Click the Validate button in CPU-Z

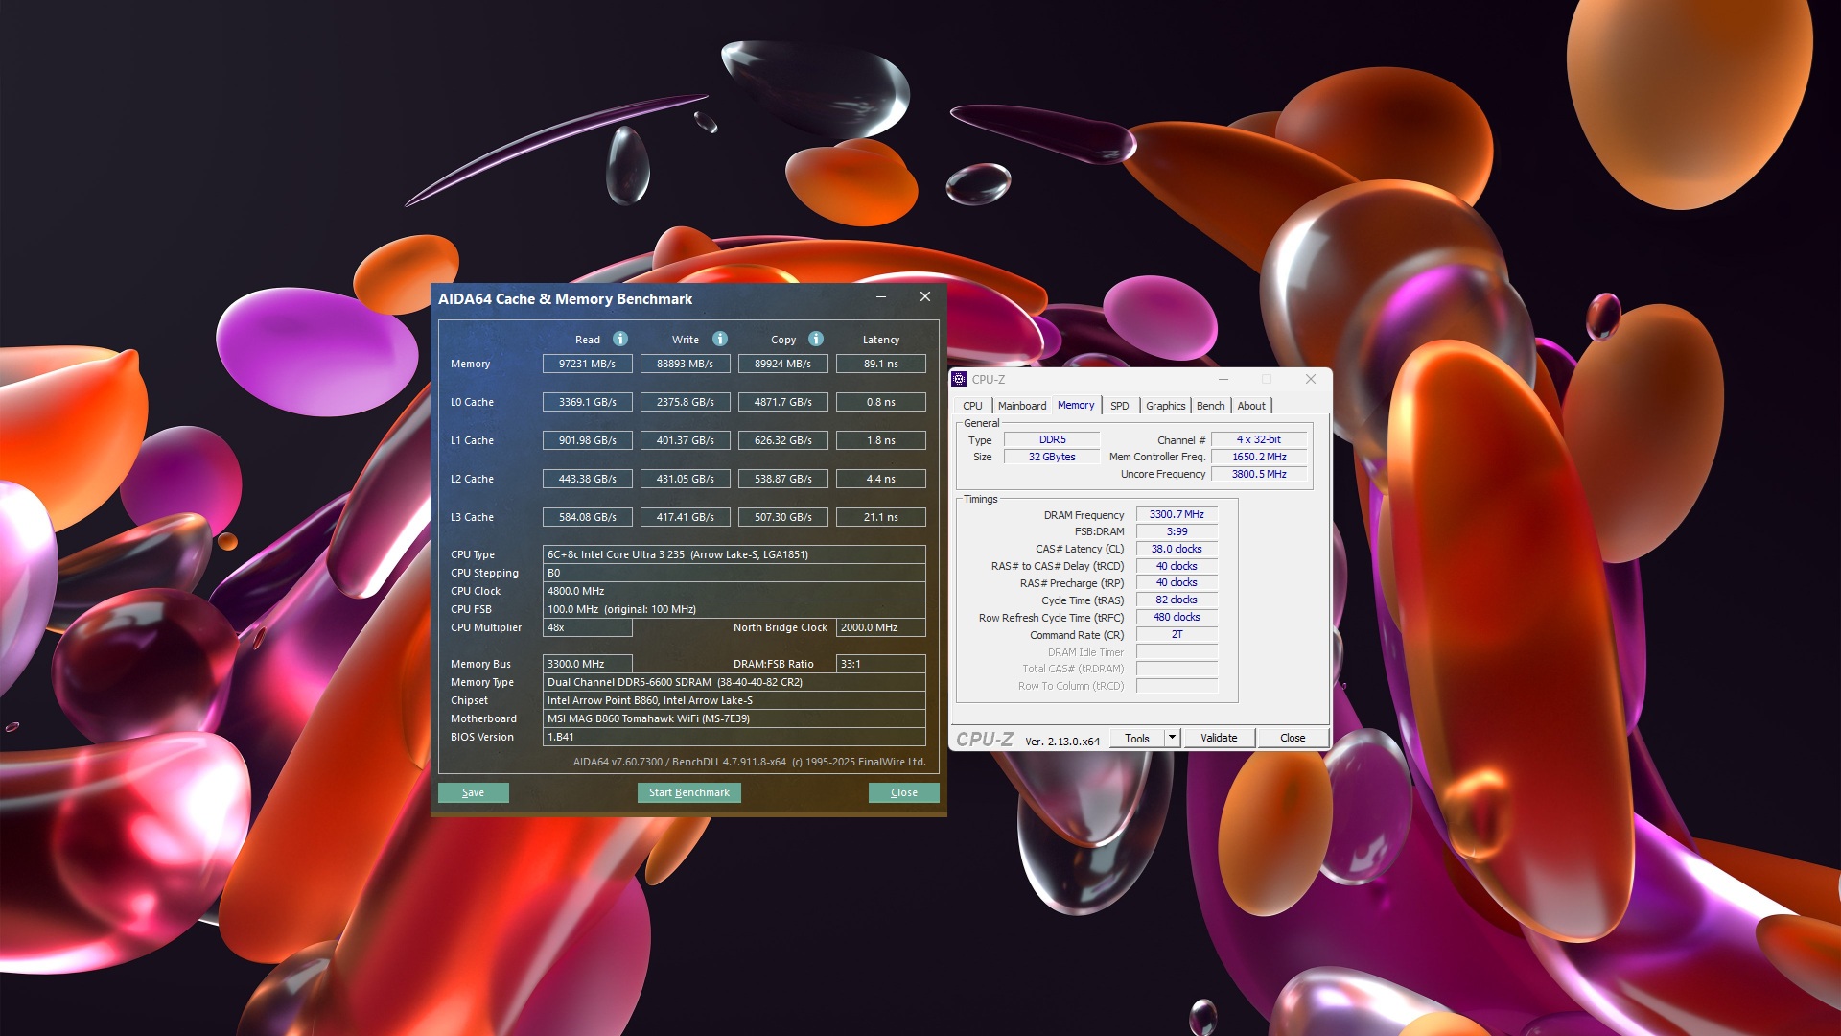coord(1219,738)
